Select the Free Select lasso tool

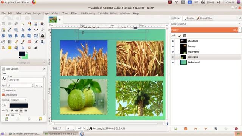16,23
